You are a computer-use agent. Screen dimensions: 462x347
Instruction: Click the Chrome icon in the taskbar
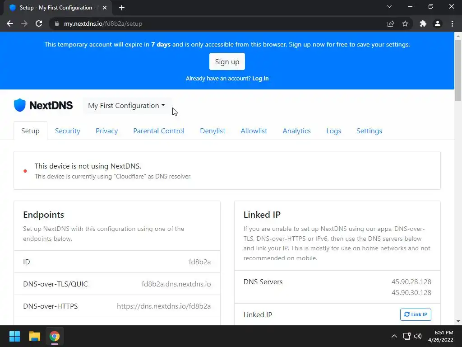55,336
